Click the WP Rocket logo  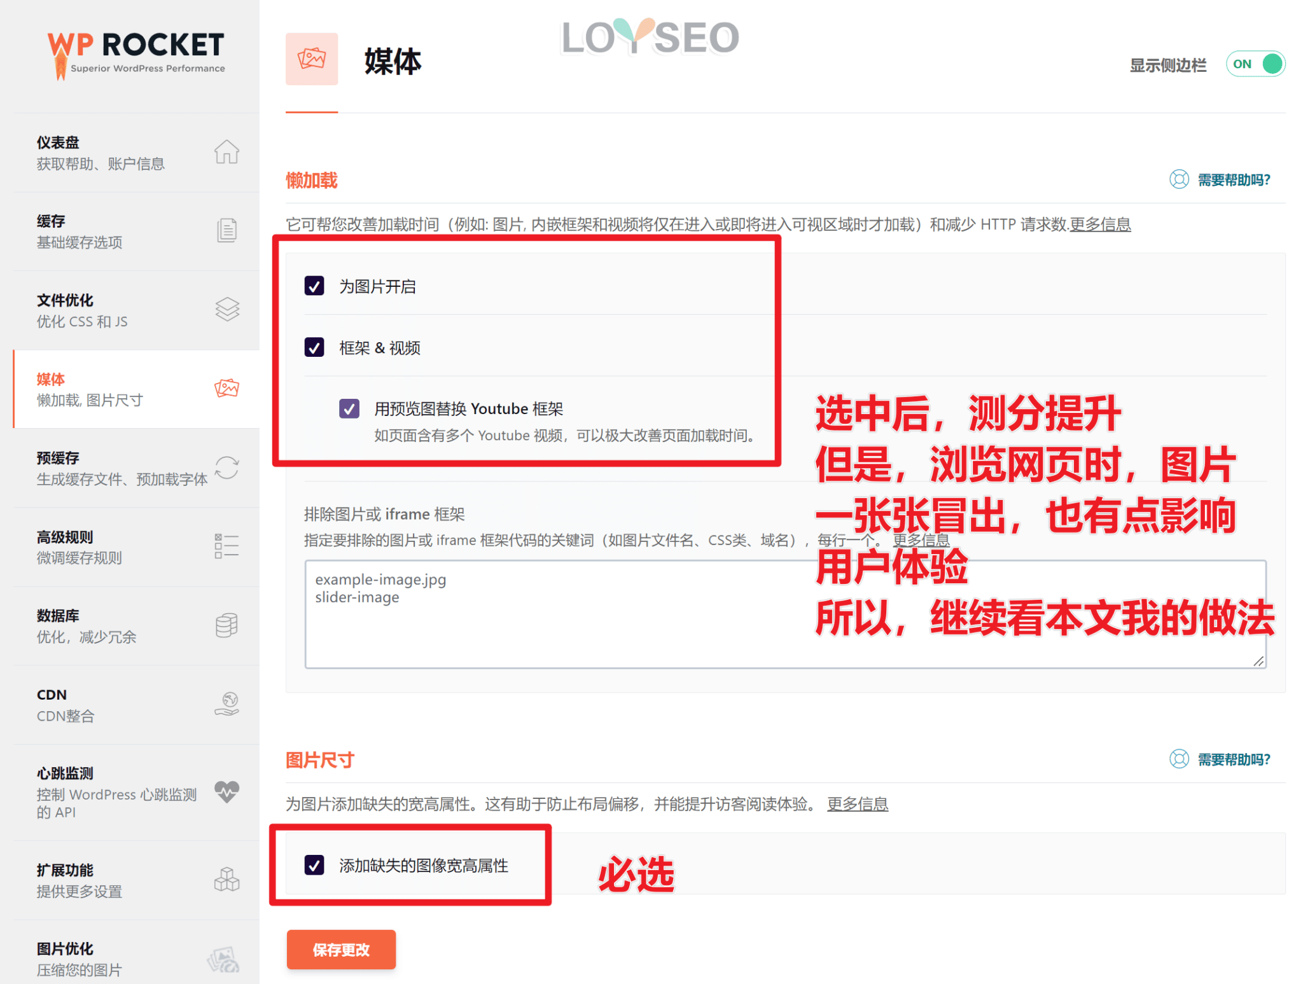point(136,56)
